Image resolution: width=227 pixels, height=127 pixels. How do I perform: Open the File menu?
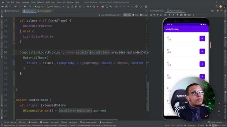(8, 2)
